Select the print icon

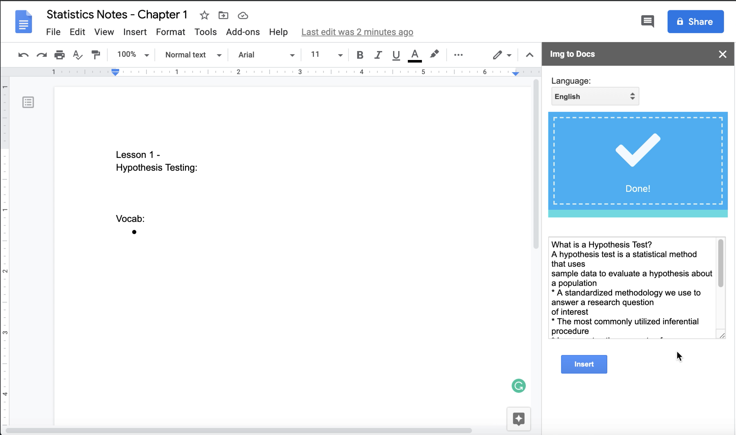60,55
